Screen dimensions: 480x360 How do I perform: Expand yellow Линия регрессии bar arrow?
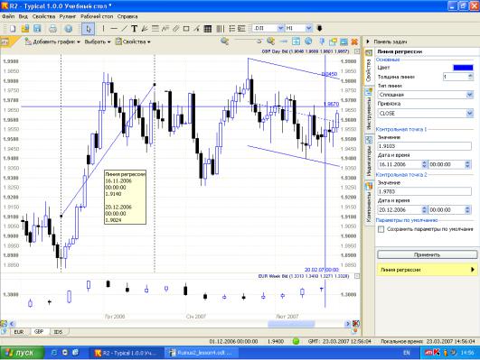473,270
